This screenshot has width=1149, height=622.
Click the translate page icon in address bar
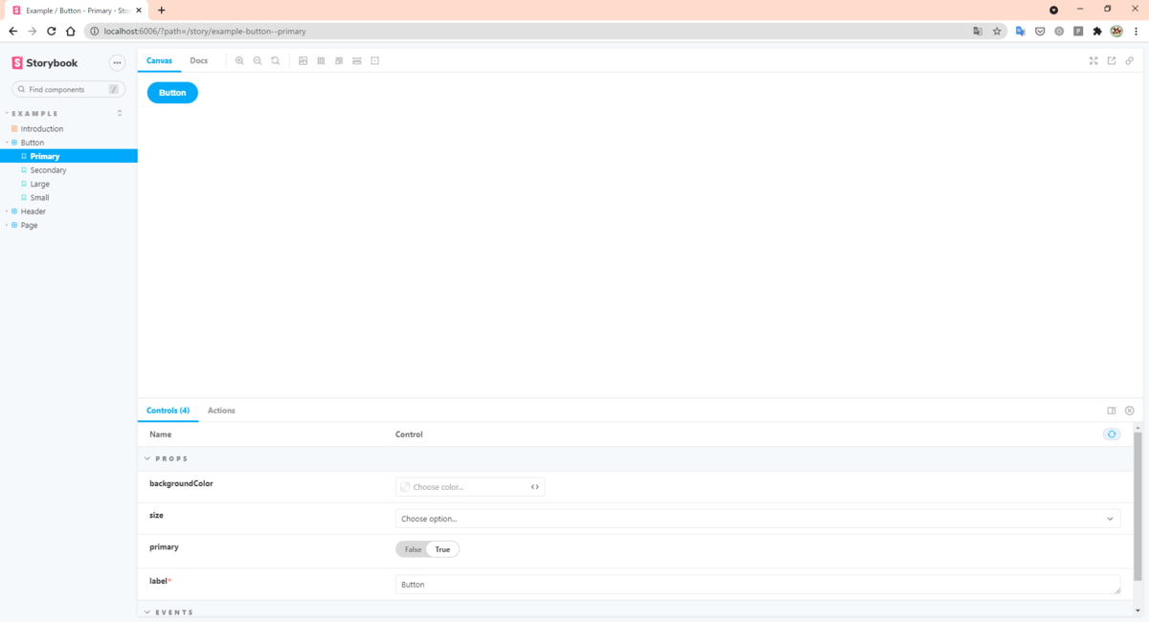click(x=978, y=32)
